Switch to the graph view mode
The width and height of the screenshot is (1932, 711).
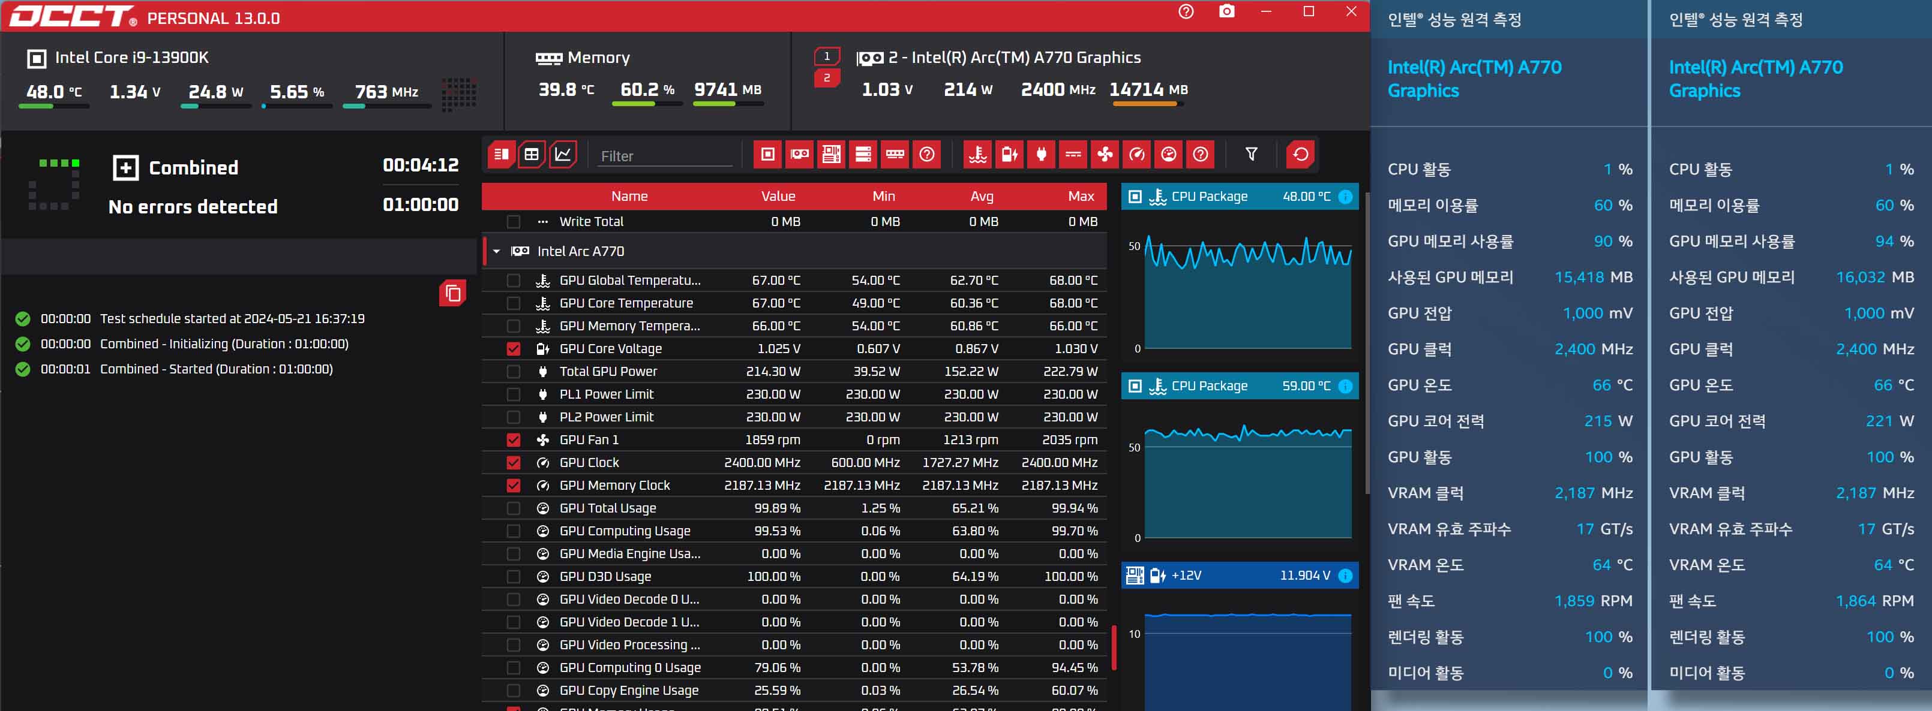(x=563, y=154)
